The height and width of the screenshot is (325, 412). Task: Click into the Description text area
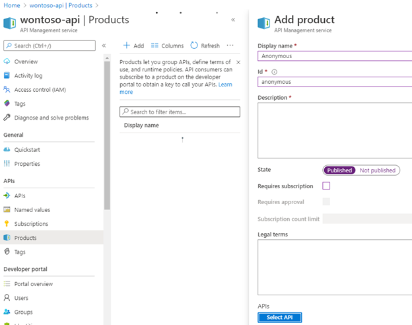coord(335,130)
